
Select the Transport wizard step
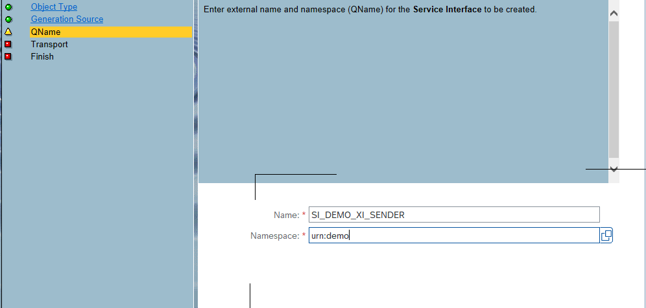(x=49, y=45)
